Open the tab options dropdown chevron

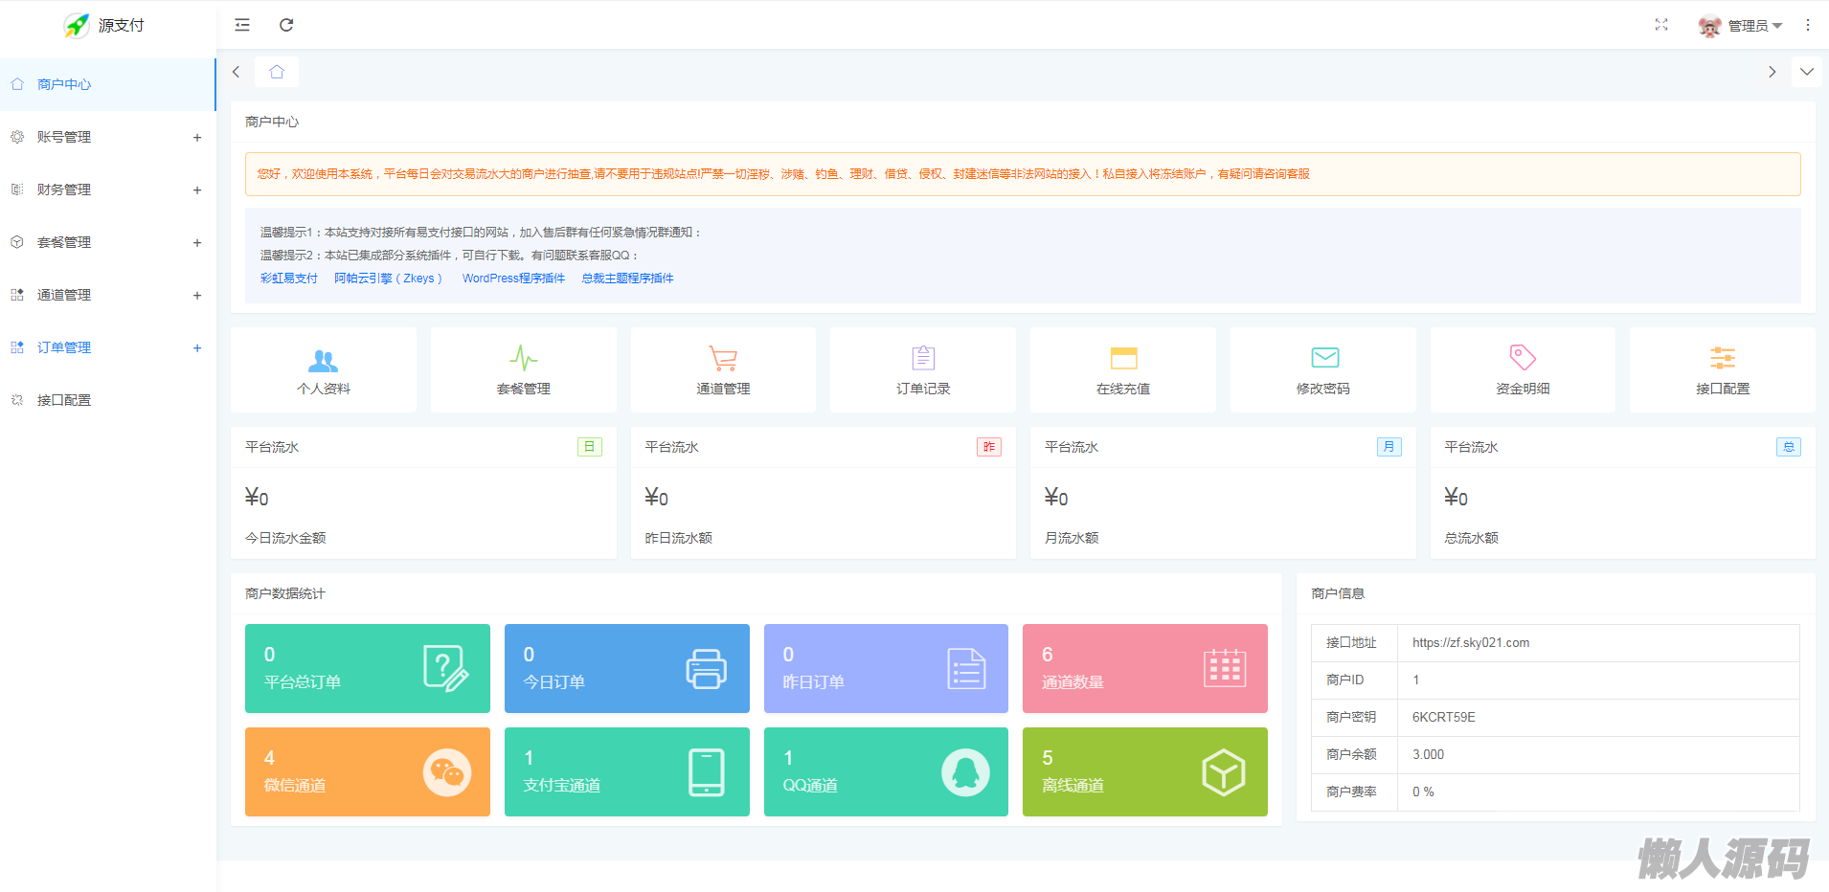[1807, 72]
